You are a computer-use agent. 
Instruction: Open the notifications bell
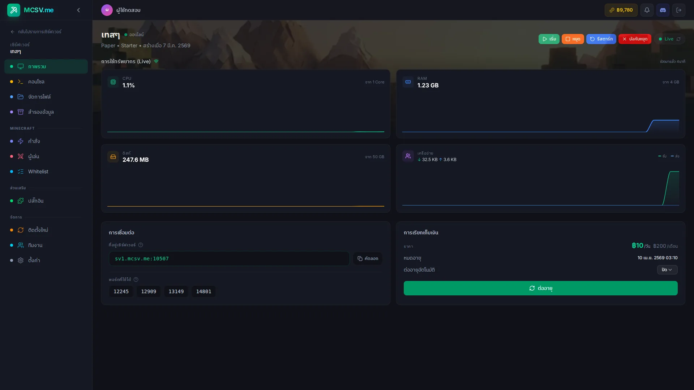pos(647,10)
